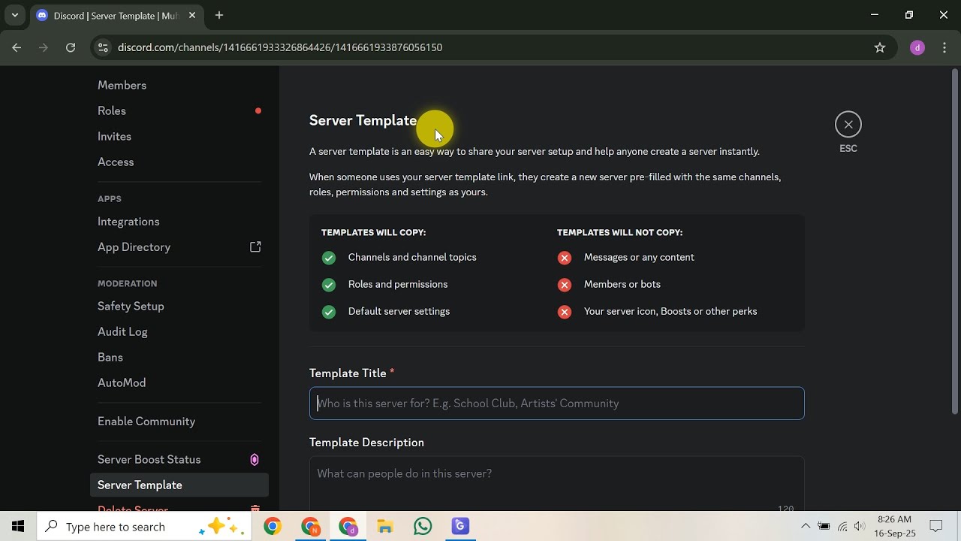The image size is (961, 541).
Task: Select the Discord Server Template browser tab
Action: pos(116,15)
